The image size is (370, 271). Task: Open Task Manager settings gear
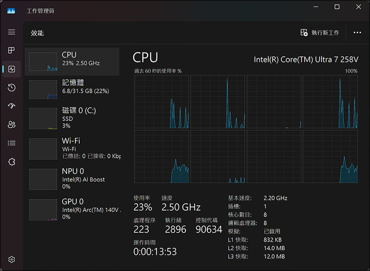11,260
